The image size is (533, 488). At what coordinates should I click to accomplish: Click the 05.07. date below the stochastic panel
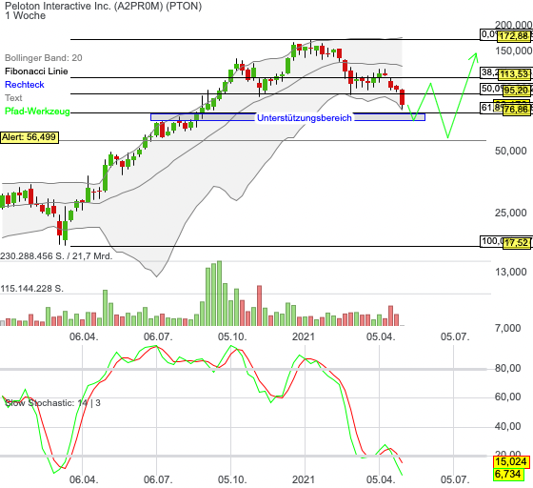point(455,479)
